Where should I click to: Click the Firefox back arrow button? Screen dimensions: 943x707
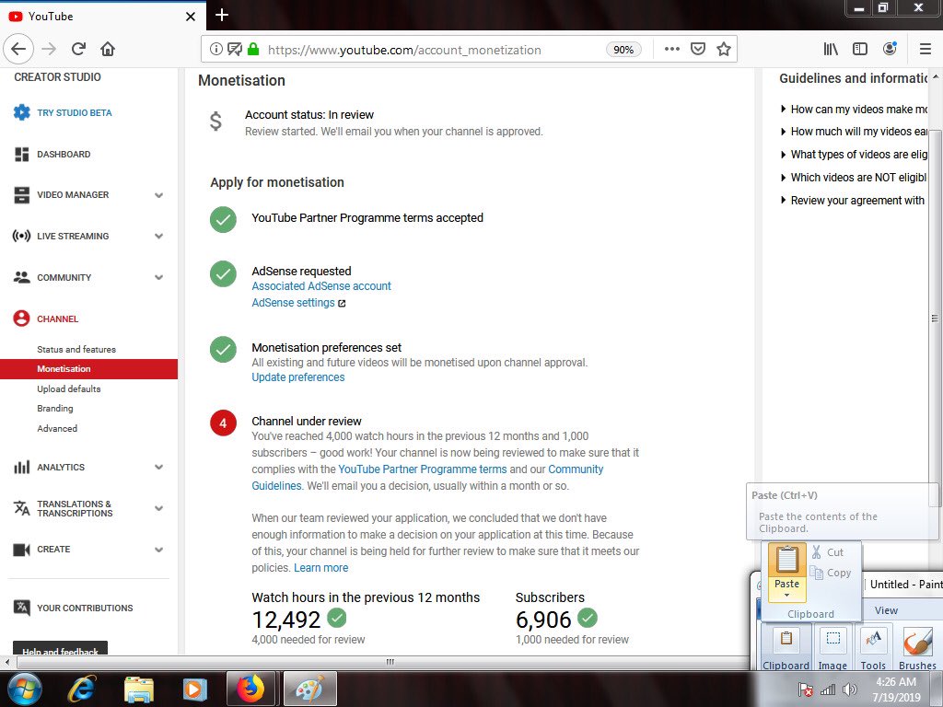(18, 49)
